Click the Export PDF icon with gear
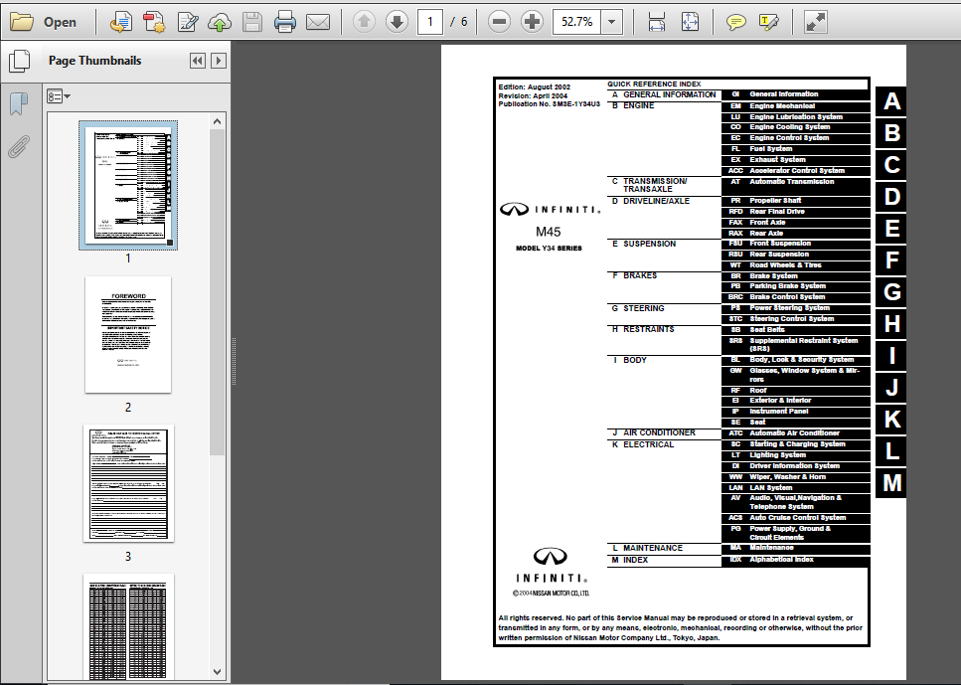Screen dimensions: 961x685 [x=154, y=22]
